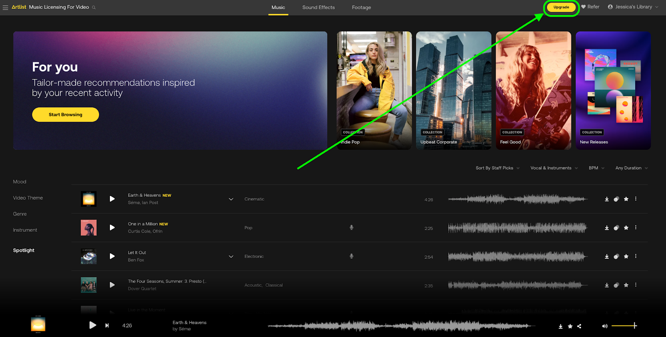Open the Indie Pop collection card
This screenshot has height=337, width=666.
coord(374,91)
